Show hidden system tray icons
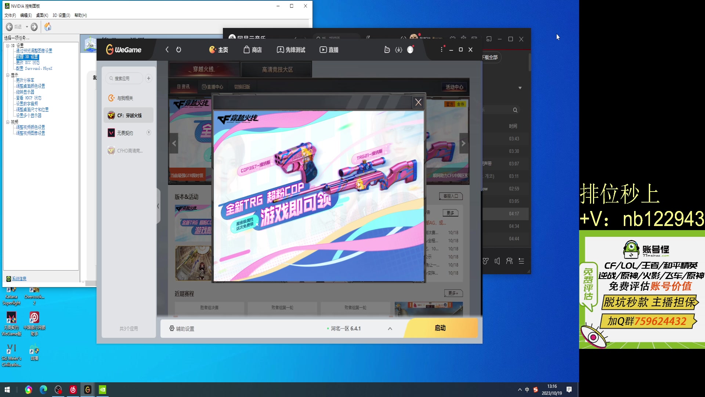705x397 pixels. coord(520,390)
